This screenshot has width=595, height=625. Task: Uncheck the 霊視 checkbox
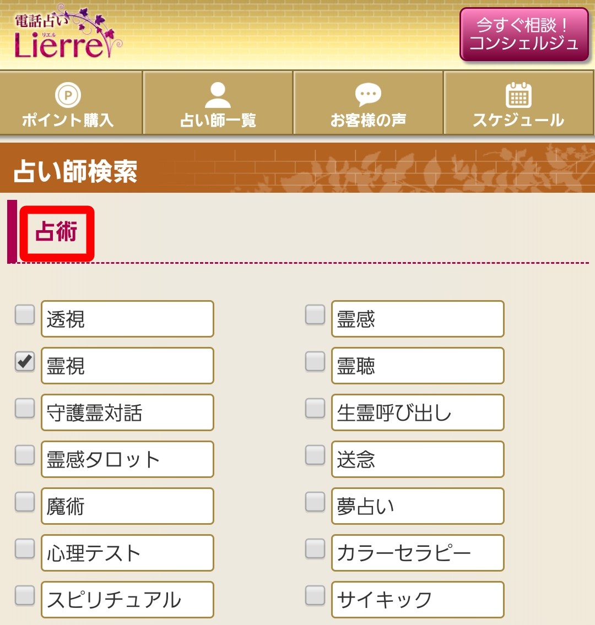coord(25,362)
